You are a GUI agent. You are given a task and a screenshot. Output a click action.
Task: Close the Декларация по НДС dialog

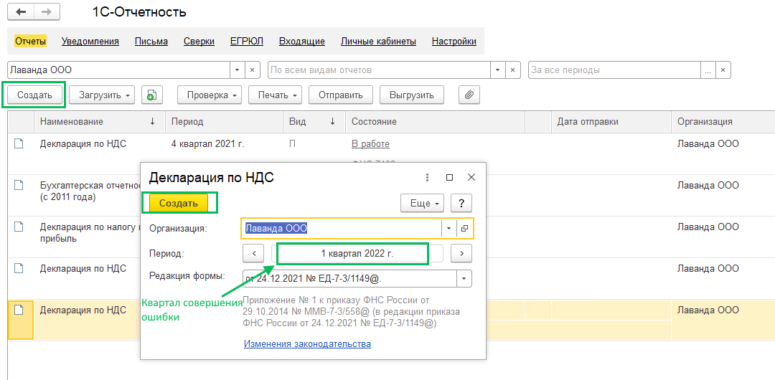pyautogui.click(x=471, y=177)
